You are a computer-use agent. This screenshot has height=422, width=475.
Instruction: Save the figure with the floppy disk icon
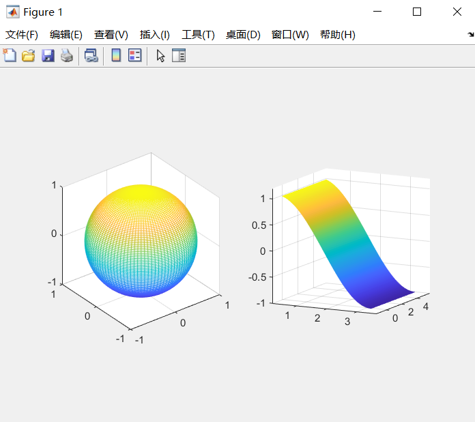click(48, 56)
